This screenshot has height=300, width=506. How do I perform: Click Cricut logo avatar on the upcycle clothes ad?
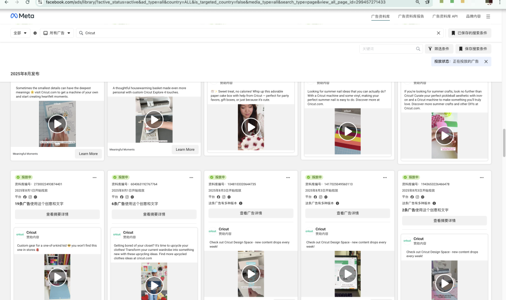pyautogui.click(x=117, y=234)
